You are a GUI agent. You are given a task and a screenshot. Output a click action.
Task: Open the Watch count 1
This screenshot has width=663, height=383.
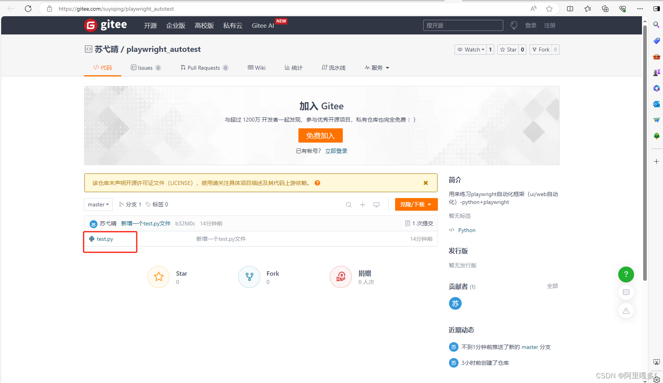point(490,50)
